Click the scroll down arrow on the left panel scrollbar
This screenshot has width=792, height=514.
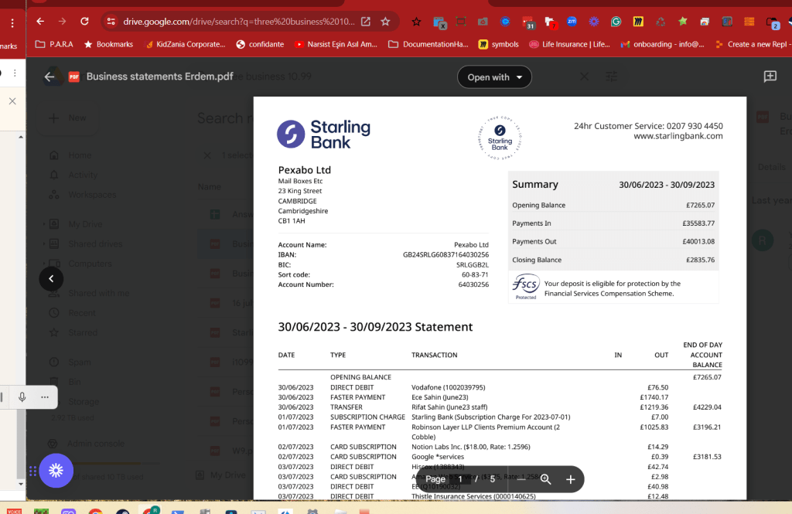point(21,484)
